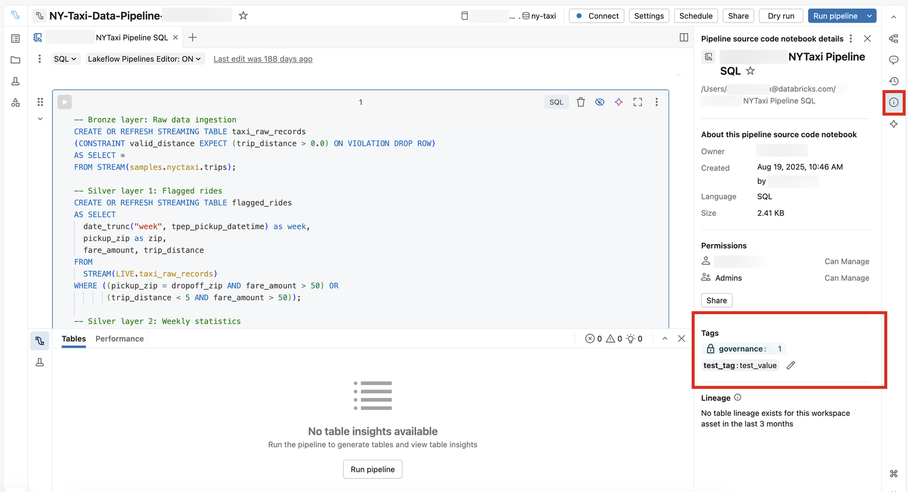Screen dimensions: 908x492
Task: Open comments panel in right sidebar
Action: pyautogui.click(x=893, y=60)
